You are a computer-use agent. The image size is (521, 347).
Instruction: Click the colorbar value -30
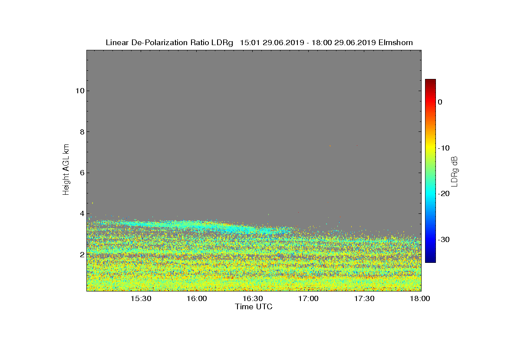pyautogui.click(x=443, y=240)
